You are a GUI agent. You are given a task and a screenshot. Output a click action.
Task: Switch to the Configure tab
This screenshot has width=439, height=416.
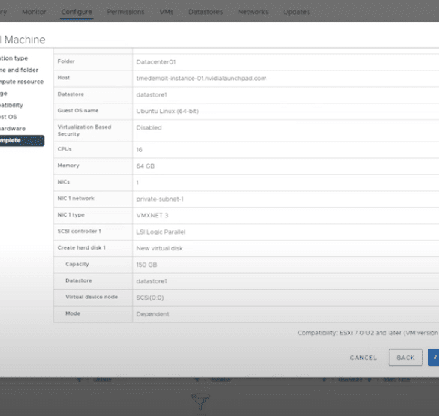tap(77, 12)
